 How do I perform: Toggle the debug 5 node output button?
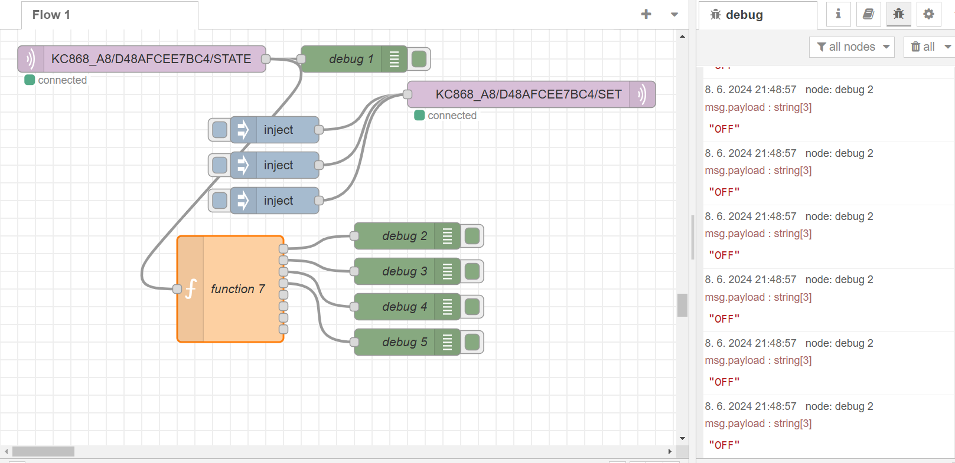click(472, 342)
